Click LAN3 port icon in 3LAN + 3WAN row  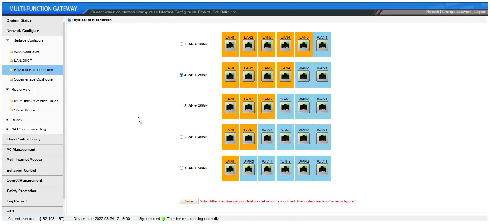[267, 107]
